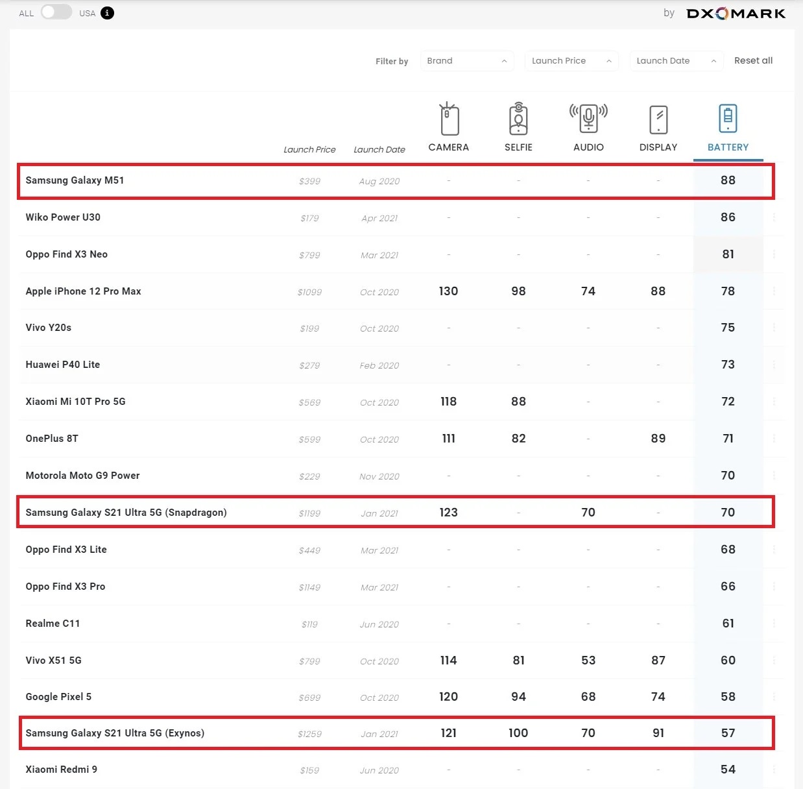803x789 pixels.
Task: Select the Display screen icon
Action: (658, 119)
